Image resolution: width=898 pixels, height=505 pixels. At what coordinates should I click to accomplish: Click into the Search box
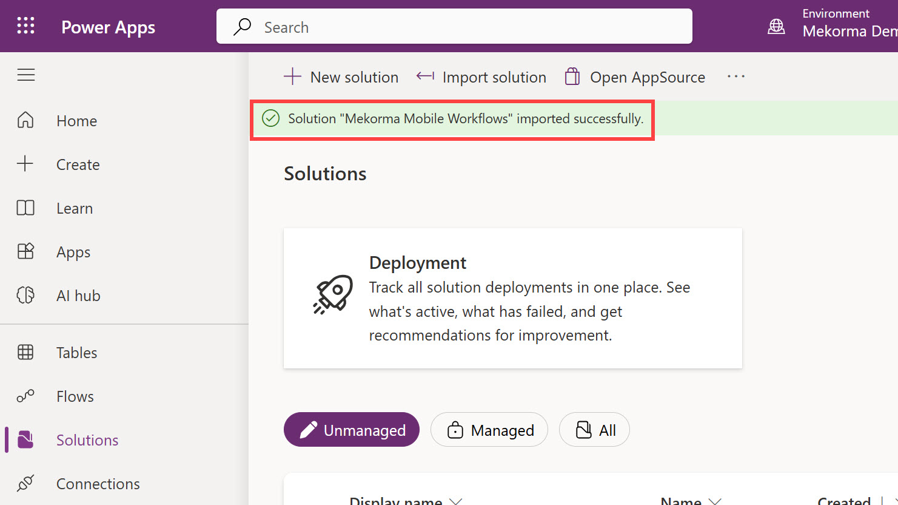455,27
